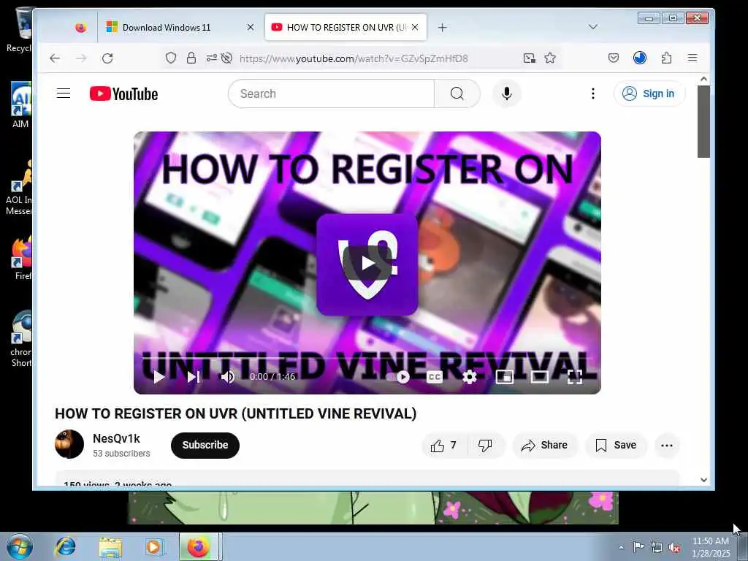Toggle theater mode in the player
Image resolution: width=748 pixels, height=561 pixels.
[x=540, y=377]
